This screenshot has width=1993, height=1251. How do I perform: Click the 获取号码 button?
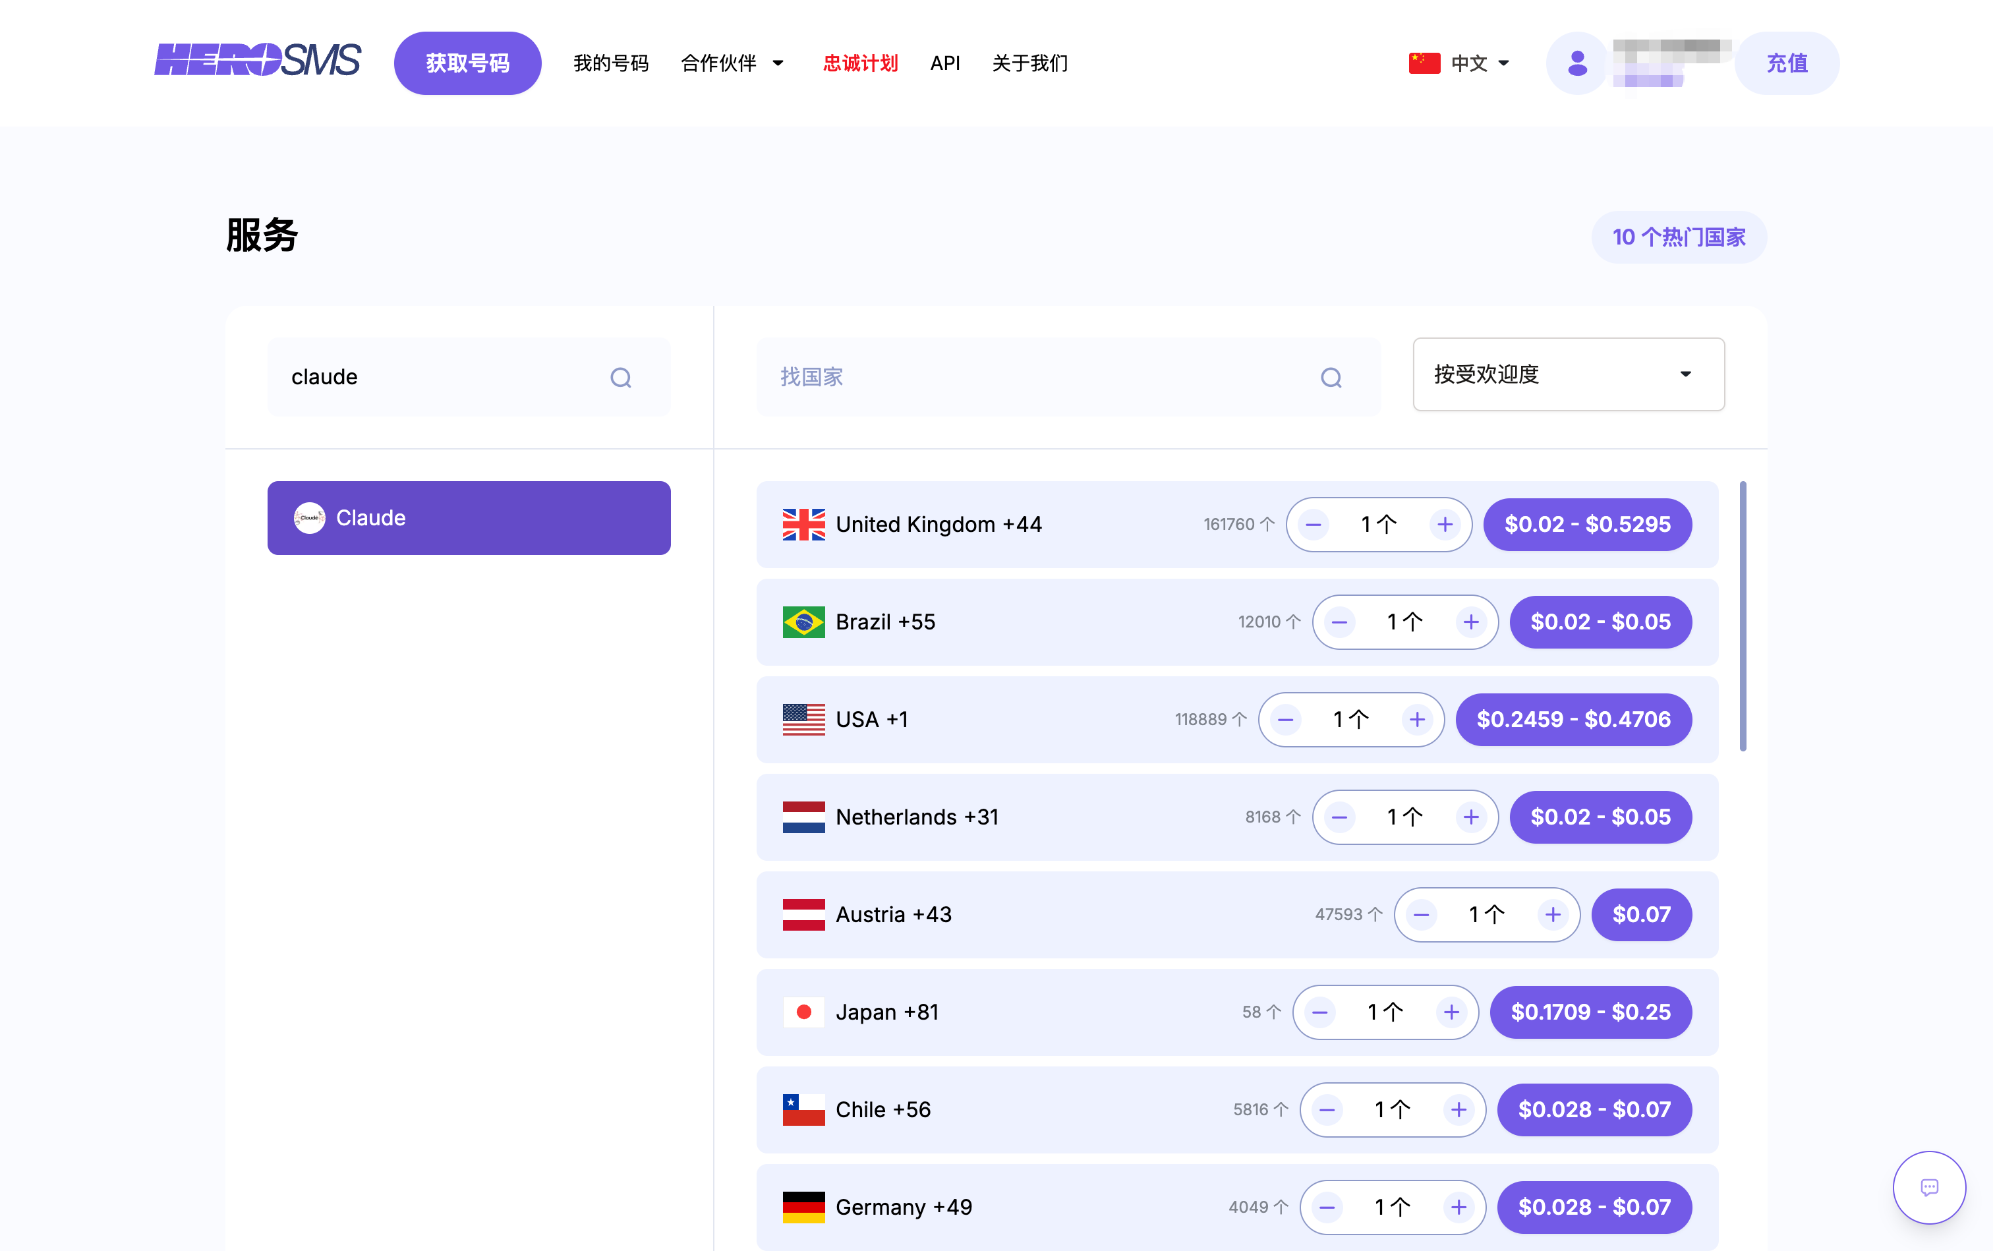(x=467, y=64)
